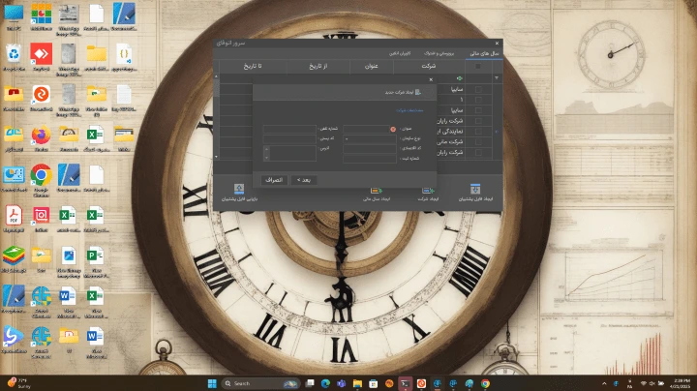Click the grid's vertical scrollbar up arrow

click(217, 76)
